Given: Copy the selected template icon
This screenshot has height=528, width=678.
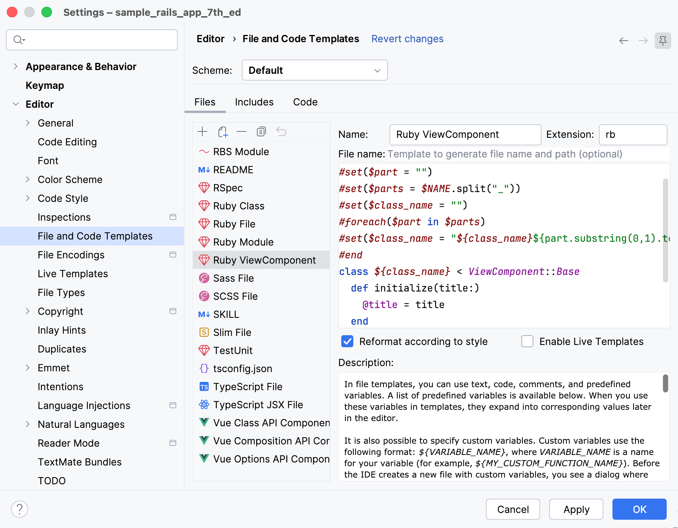Looking at the screenshot, I should [261, 131].
